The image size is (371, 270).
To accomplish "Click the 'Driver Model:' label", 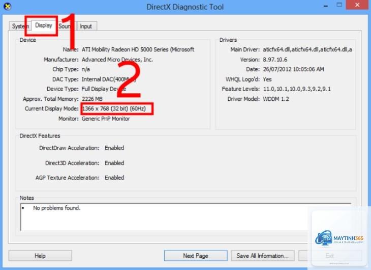I will [x=243, y=99].
